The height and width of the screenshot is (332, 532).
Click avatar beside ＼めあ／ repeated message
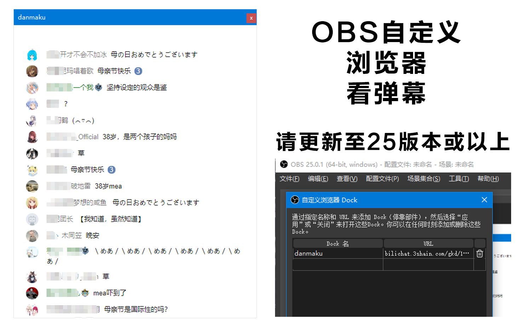pos(32,252)
